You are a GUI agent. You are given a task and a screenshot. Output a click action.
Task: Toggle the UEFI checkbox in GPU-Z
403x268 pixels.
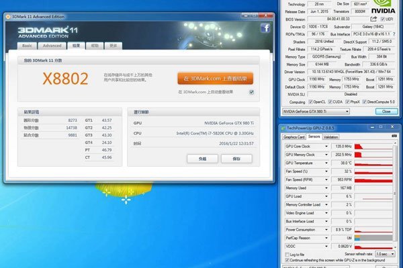click(383, 19)
